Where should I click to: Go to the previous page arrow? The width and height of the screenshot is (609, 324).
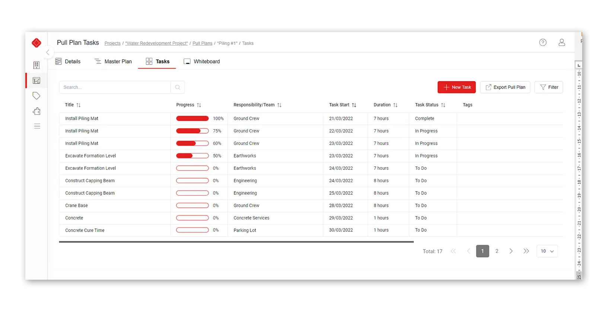click(x=469, y=251)
